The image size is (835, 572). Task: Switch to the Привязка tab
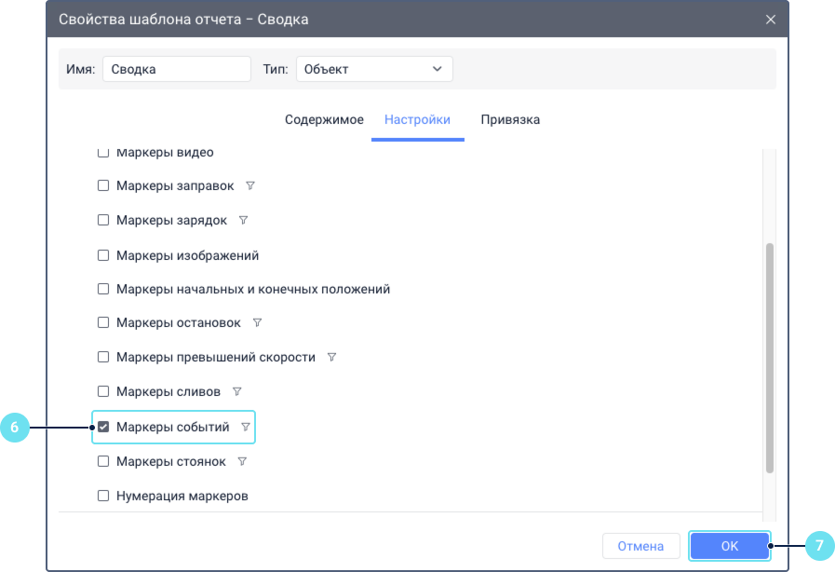pos(510,119)
